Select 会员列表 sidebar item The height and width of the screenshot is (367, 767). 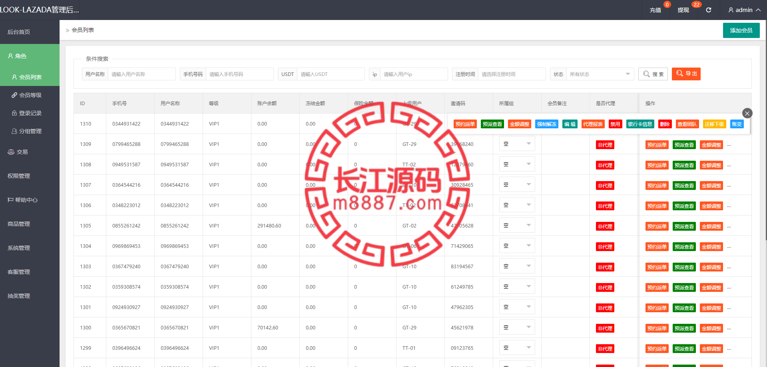pos(30,77)
